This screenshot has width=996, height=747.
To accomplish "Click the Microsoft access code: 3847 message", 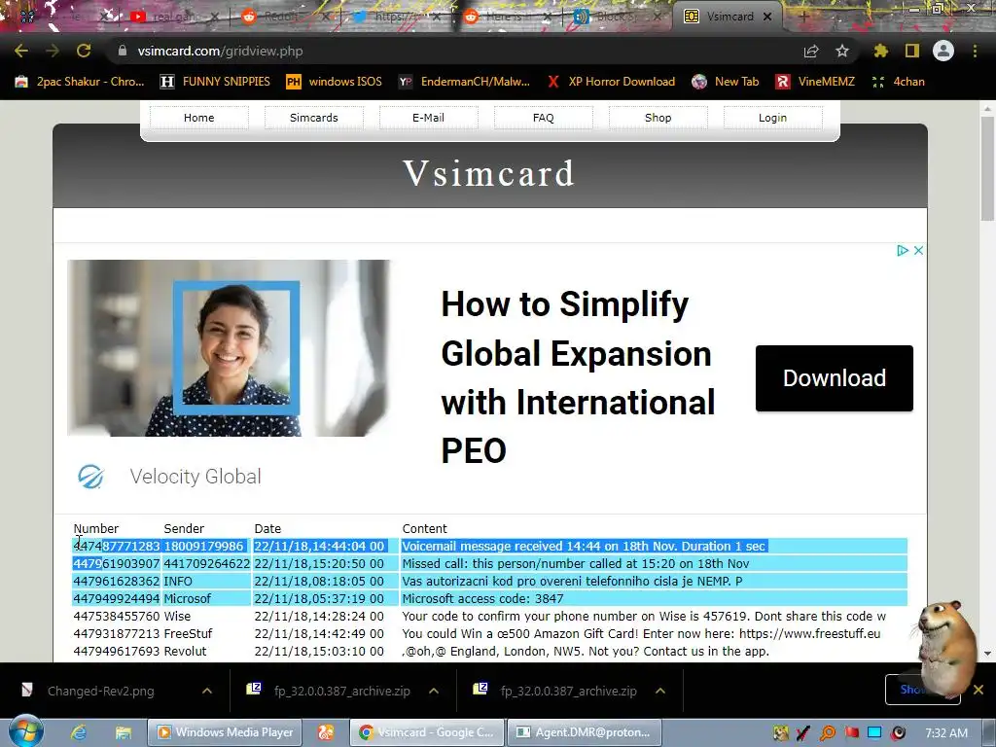I will coord(482,598).
